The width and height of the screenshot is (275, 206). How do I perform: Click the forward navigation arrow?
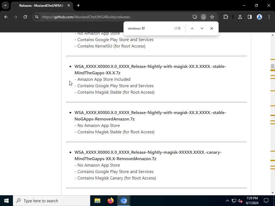(x=16, y=17)
